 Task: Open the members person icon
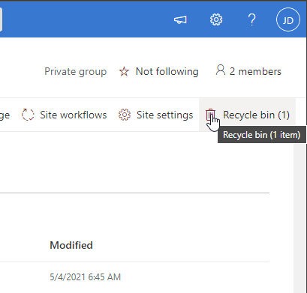(220, 70)
